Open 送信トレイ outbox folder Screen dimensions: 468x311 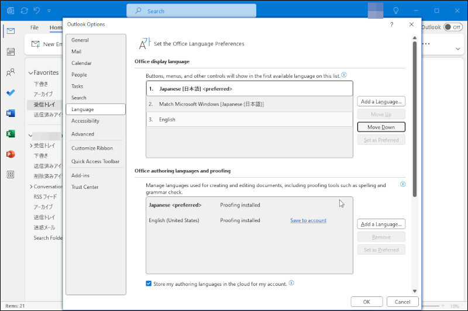click(x=44, y=217)
